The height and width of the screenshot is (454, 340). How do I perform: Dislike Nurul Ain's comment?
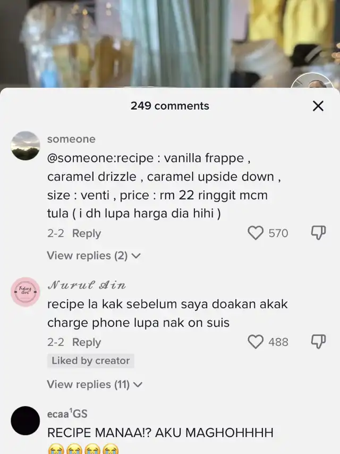click(x=318, y=342)
